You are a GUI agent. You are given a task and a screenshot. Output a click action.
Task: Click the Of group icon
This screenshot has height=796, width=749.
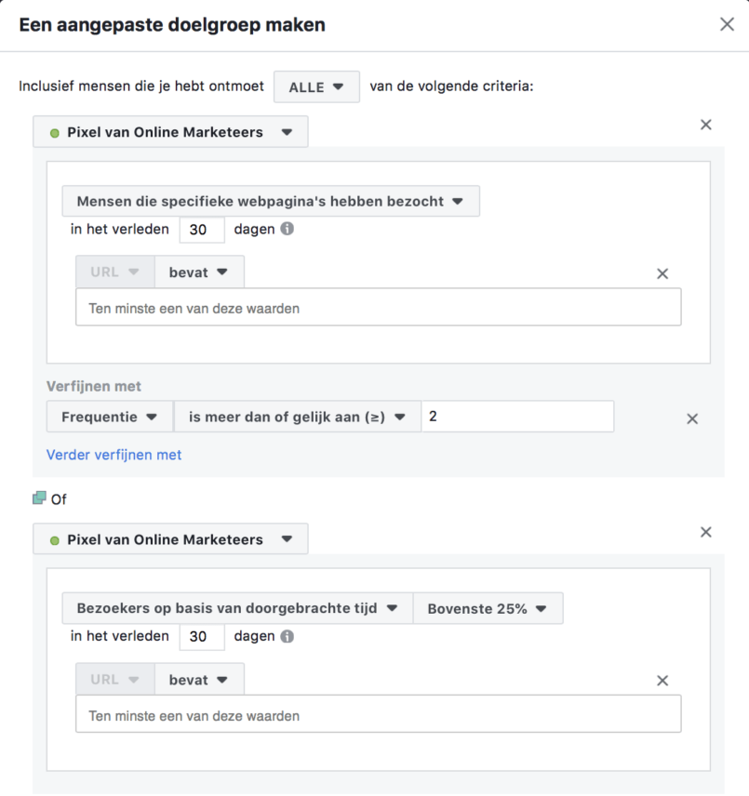pos(39,498)
